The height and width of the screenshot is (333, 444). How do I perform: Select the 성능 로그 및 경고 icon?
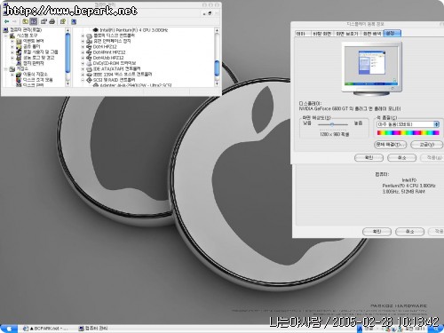[x=19, y=58]
